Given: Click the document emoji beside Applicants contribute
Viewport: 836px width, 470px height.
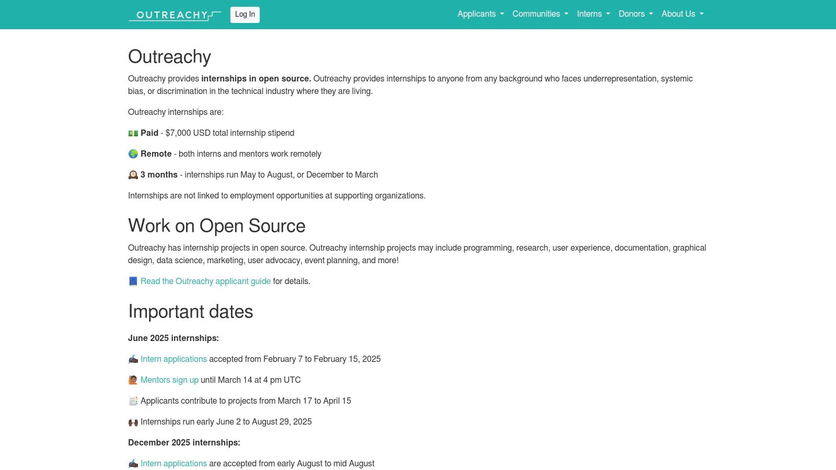Looking at the screenshot, I should (133, 401).
